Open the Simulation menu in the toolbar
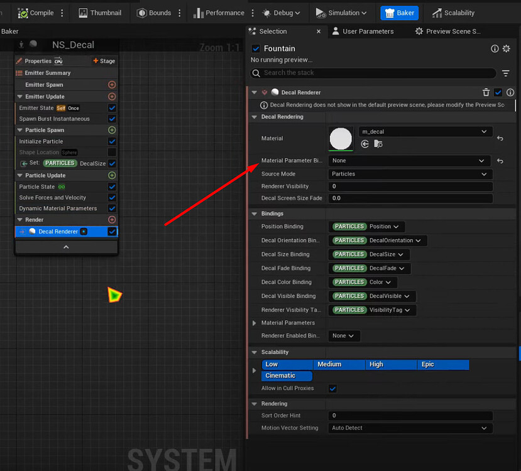This screenshot has width=521, height=471. pos(341,13)
